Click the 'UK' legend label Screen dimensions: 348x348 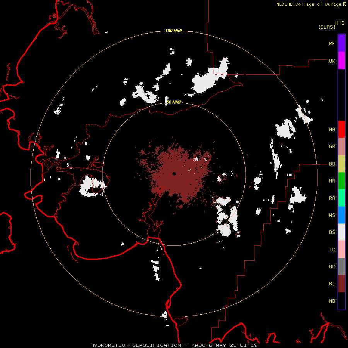332,61
